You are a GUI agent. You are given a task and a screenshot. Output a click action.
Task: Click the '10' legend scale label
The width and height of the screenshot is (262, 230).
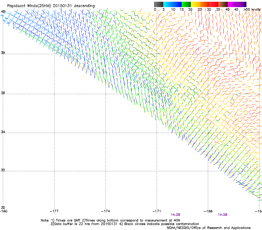coord(173,10)
